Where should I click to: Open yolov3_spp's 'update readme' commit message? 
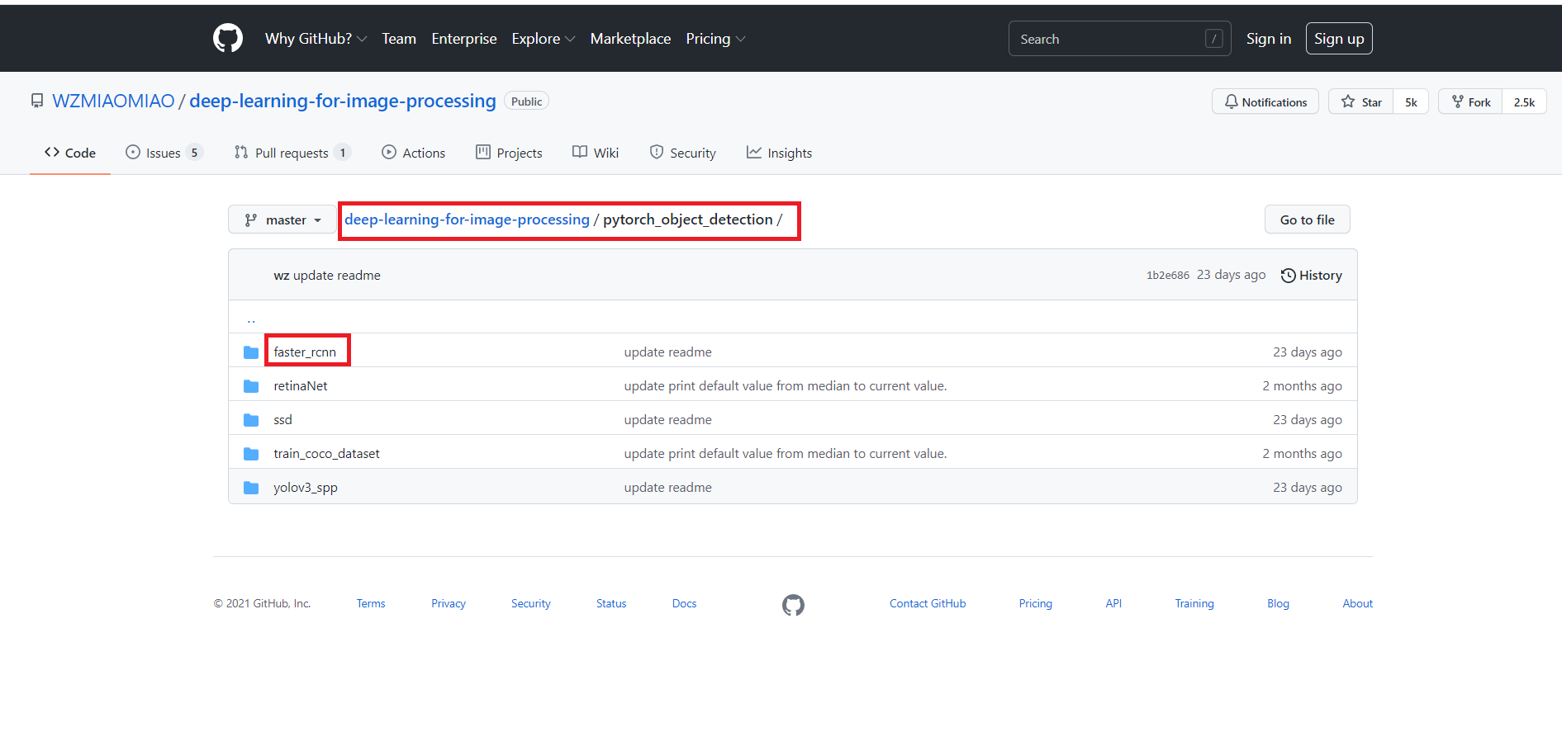(667, 488)
